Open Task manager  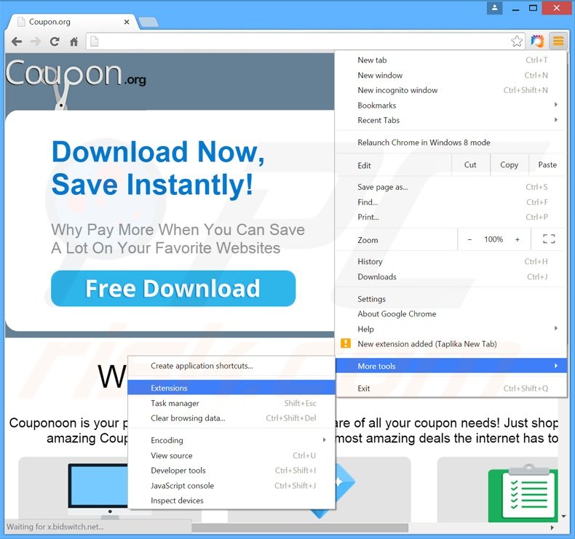pos(231,403)
